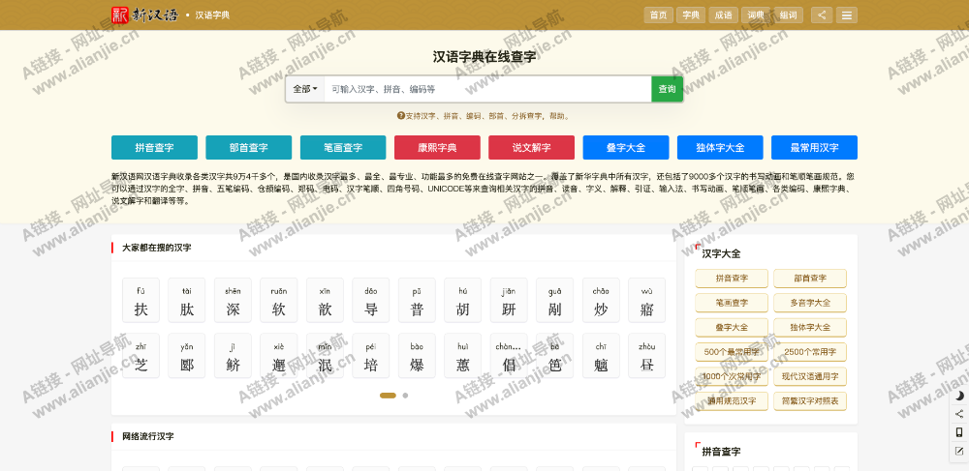969x471 pixels.
Task: Select the active first carousel page indicator
Action: 388,396
